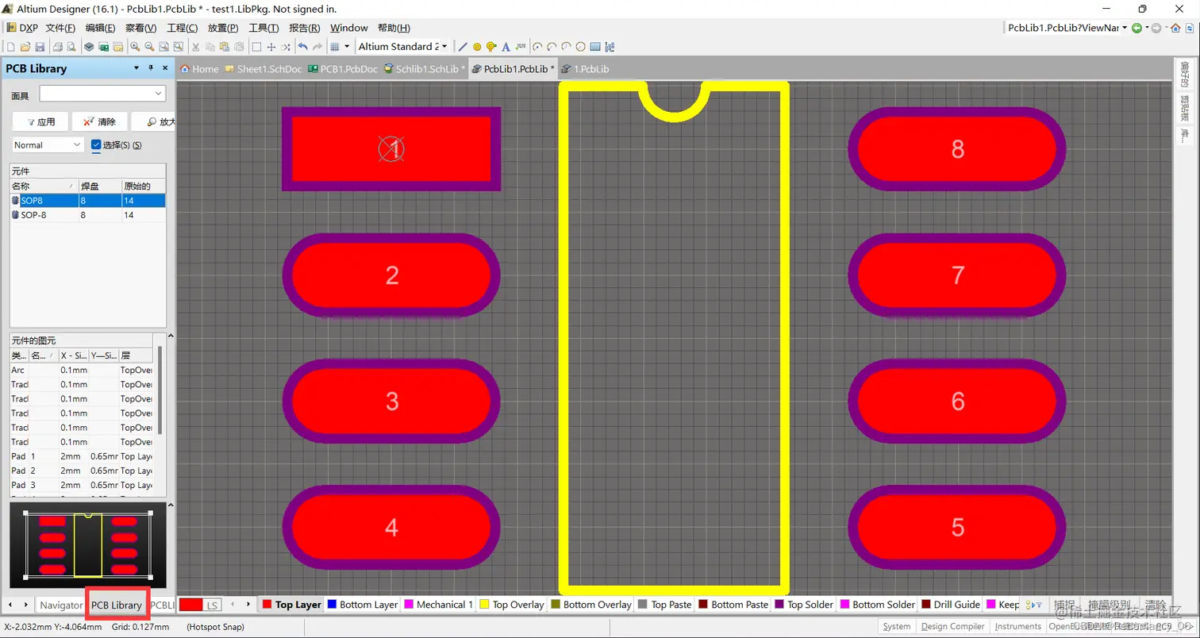Viewport: 1200px width, 638px height.
Task: Toggle the 选择(S) checkbox
Action: point(96,144)
